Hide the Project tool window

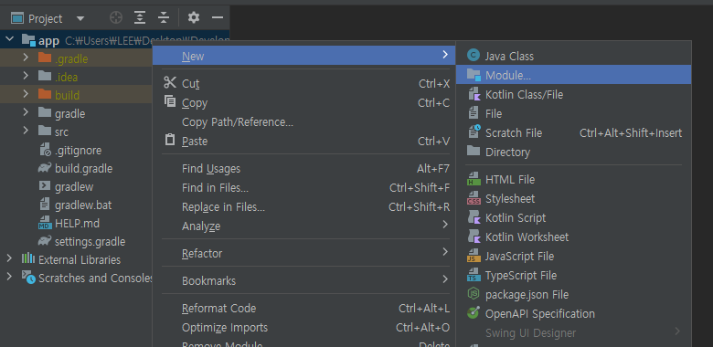218,18
